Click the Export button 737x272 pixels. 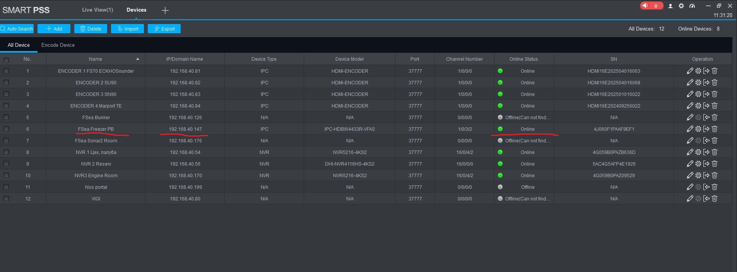point(164,29)
